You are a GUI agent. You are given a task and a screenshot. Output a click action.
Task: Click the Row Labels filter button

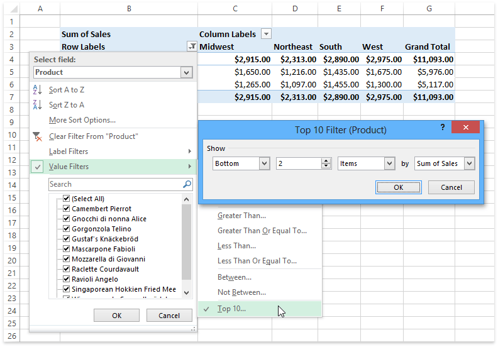point(192,47)
